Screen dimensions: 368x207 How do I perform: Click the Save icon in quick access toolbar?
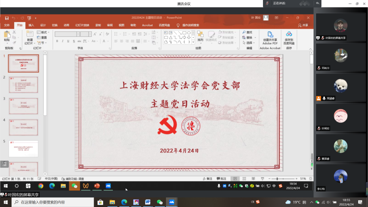pyautogui.click(x=7, y=18)
